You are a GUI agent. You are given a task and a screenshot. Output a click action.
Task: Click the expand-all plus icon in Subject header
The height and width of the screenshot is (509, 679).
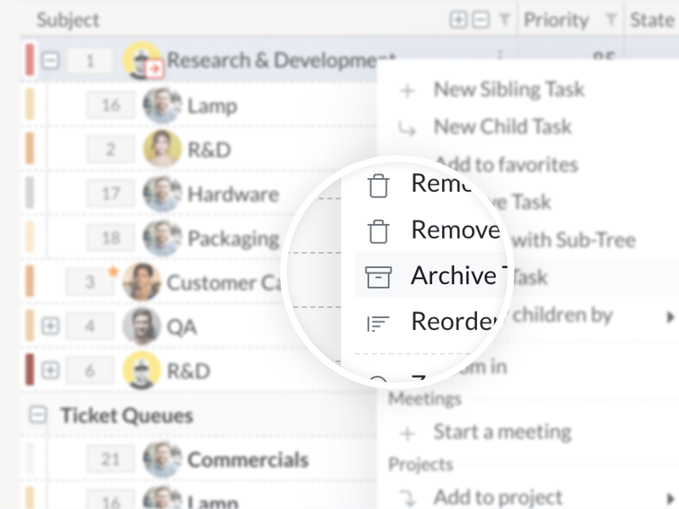458,20
